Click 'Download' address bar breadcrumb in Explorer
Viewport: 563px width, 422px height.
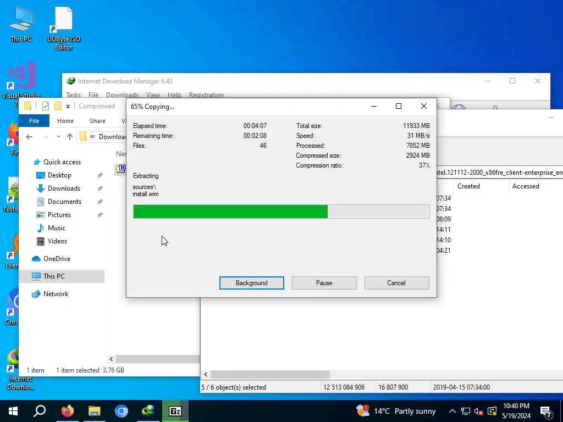tap(112, 137)
